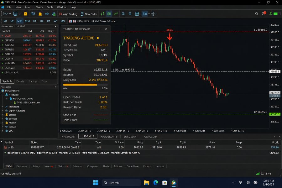Toggle Algo Trading on or off
This screenshot has height=188, width=282.
coord(68,14)
